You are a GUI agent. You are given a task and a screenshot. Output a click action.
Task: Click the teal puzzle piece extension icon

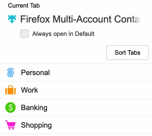12,19
